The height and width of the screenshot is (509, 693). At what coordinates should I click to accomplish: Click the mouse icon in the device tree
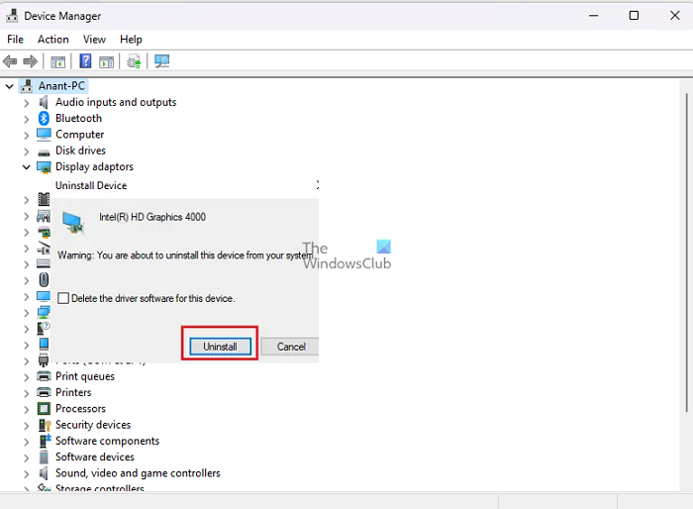point(44,279)
